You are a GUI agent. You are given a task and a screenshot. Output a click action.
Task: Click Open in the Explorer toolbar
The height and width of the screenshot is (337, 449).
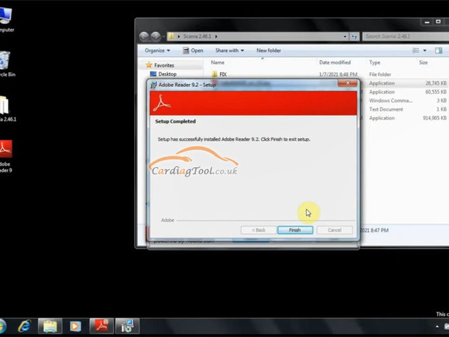click(193, 50)
